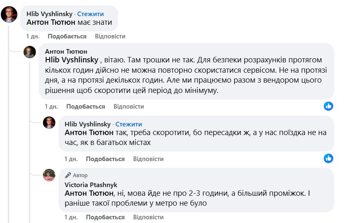This screenshot has height=223, width=344.
Task: Click Hlib Vyshlinsky's nested reply avatar
Action: 49,123
